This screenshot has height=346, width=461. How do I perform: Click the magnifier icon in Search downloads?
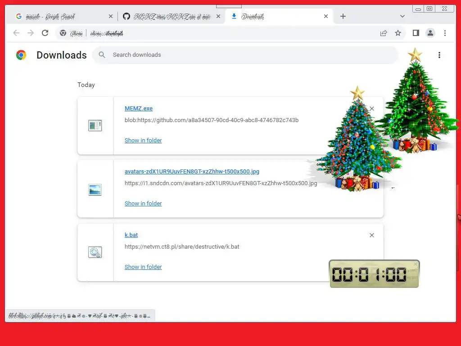(102, 55)
